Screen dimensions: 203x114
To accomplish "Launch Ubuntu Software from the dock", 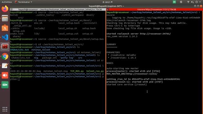I will [x=5, y=28].
